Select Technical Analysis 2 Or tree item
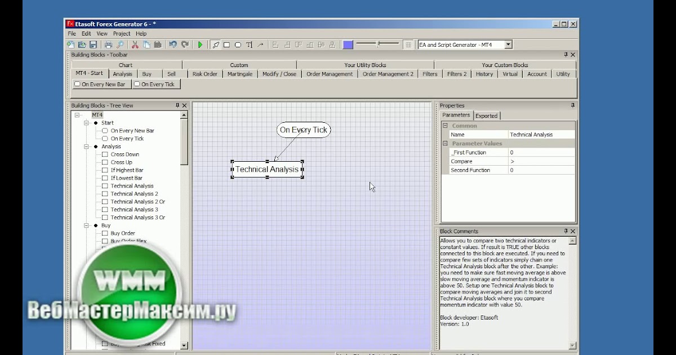Viewport: 676px width, 355px height. pyautogui.click(x=137, y=202)
